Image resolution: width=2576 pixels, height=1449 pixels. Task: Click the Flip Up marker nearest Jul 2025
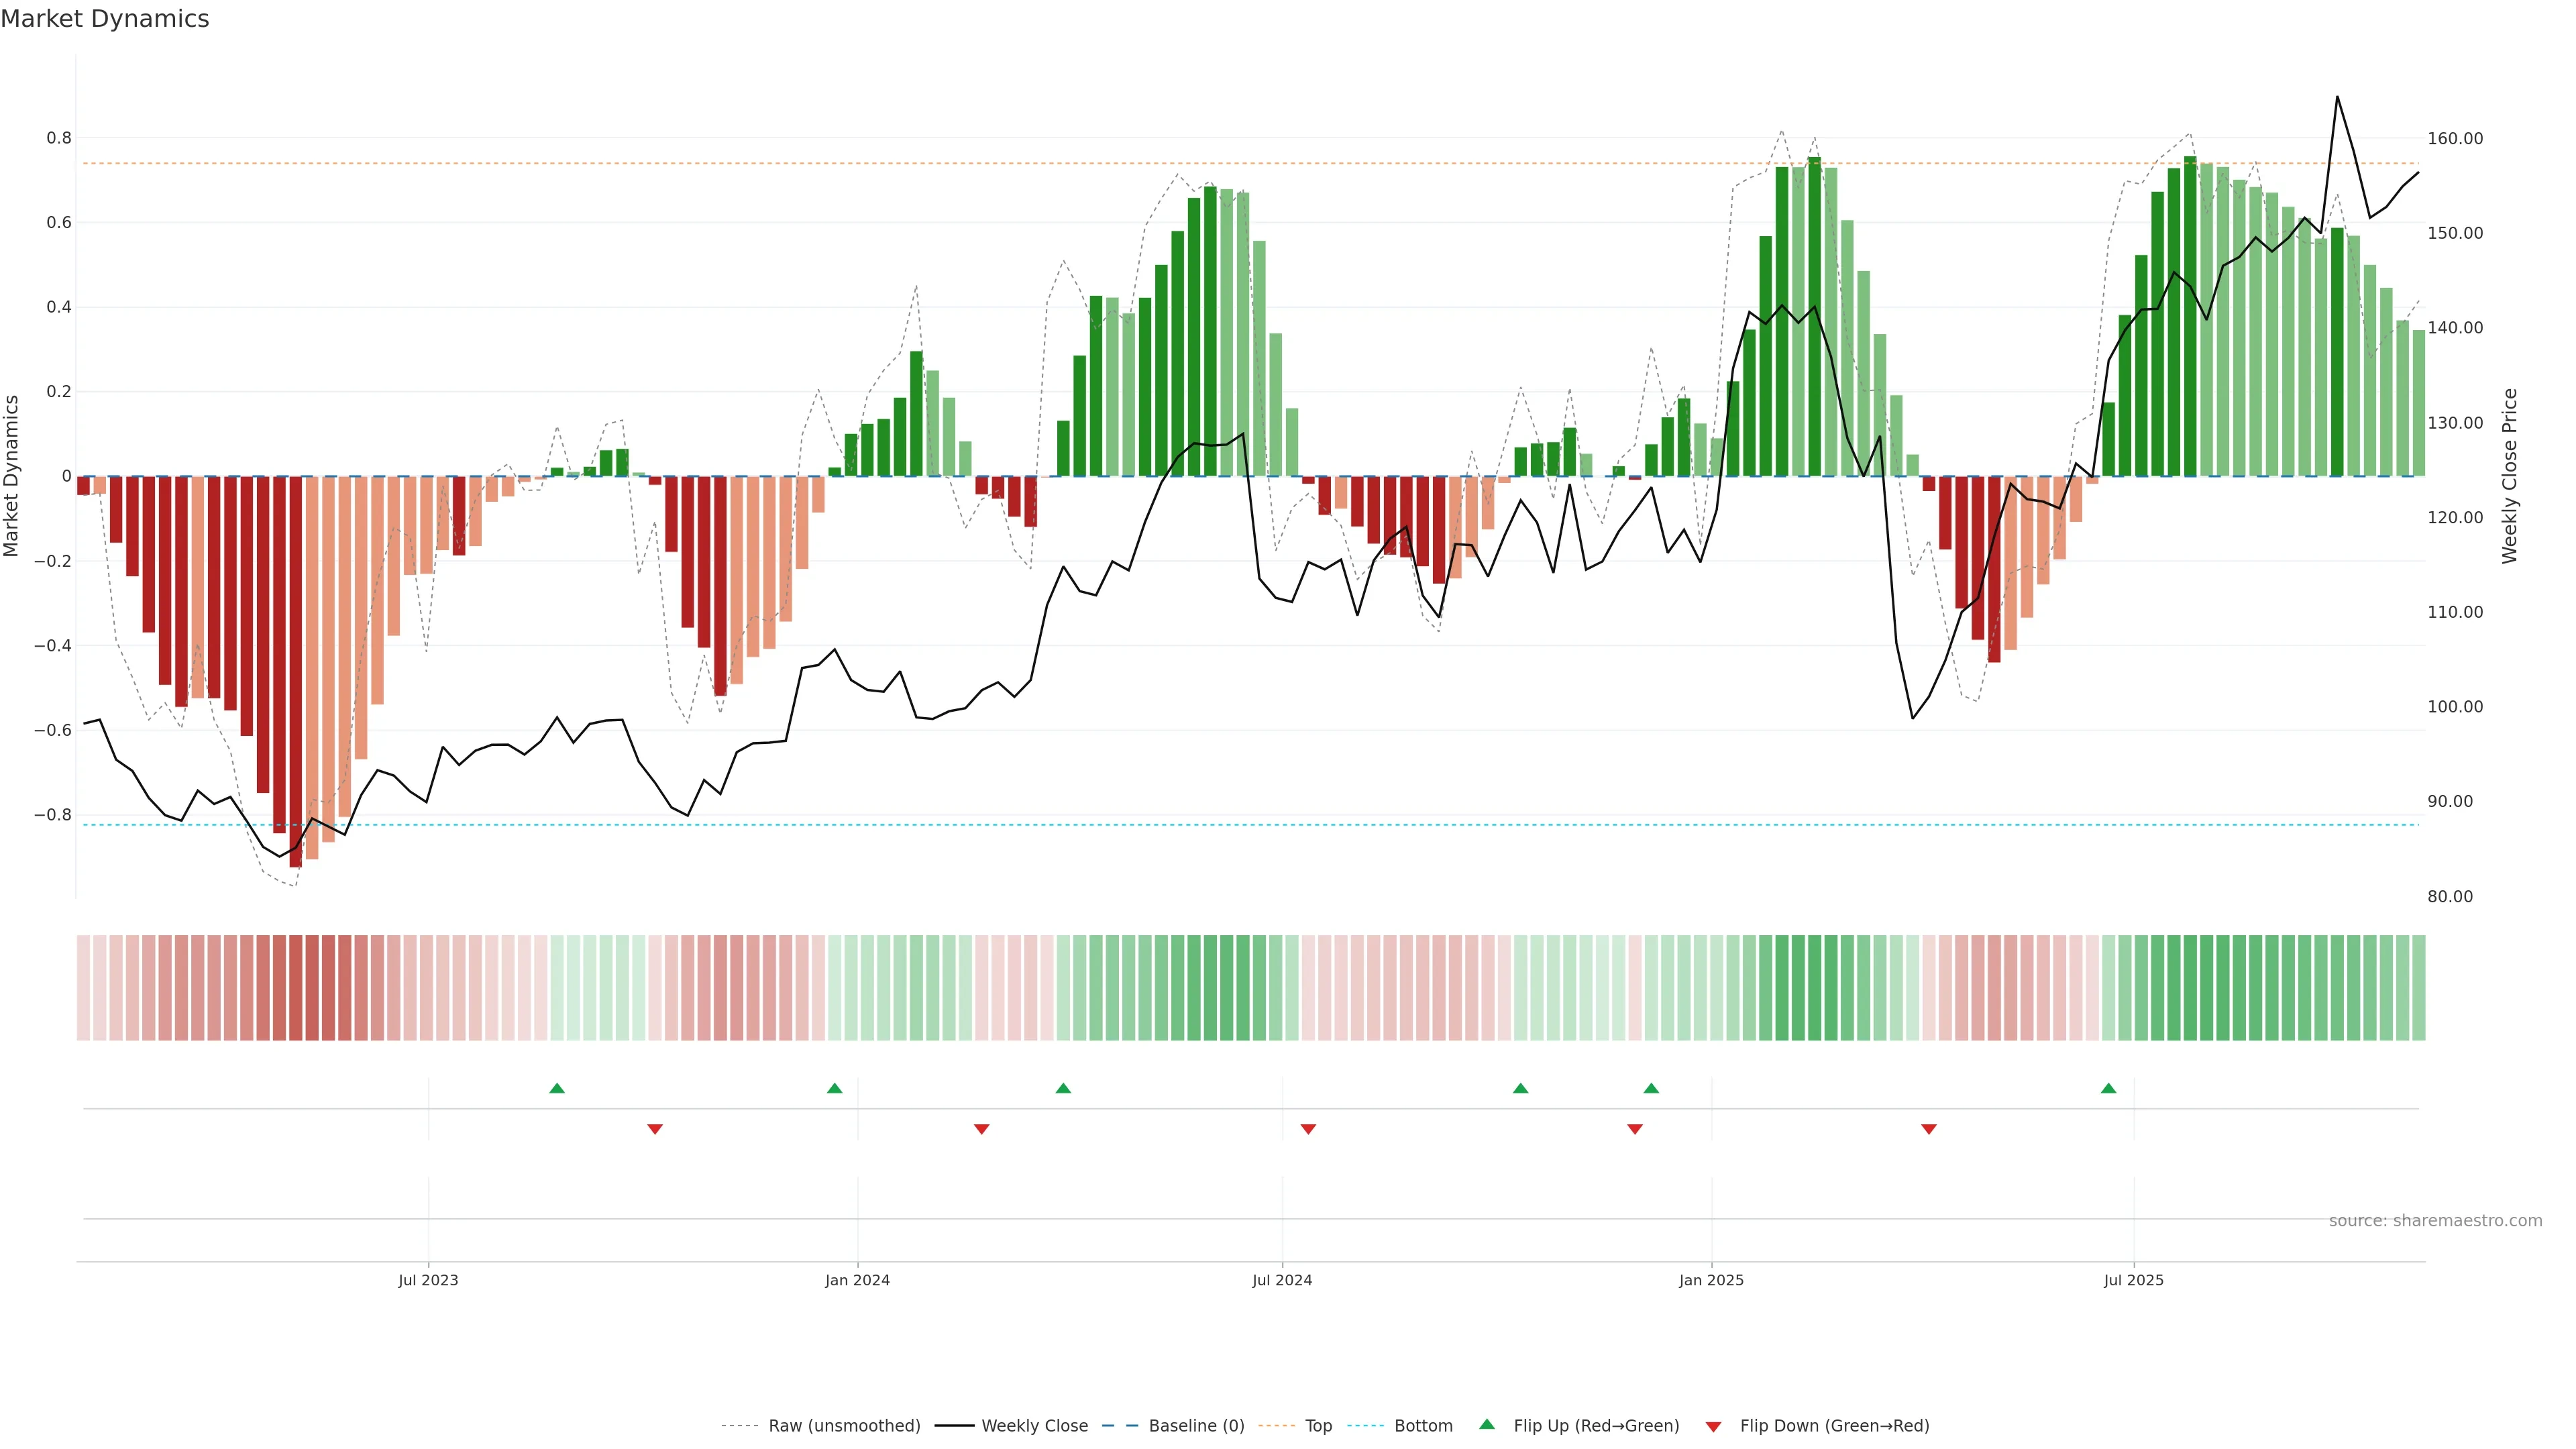[x=2108, y=1088]
